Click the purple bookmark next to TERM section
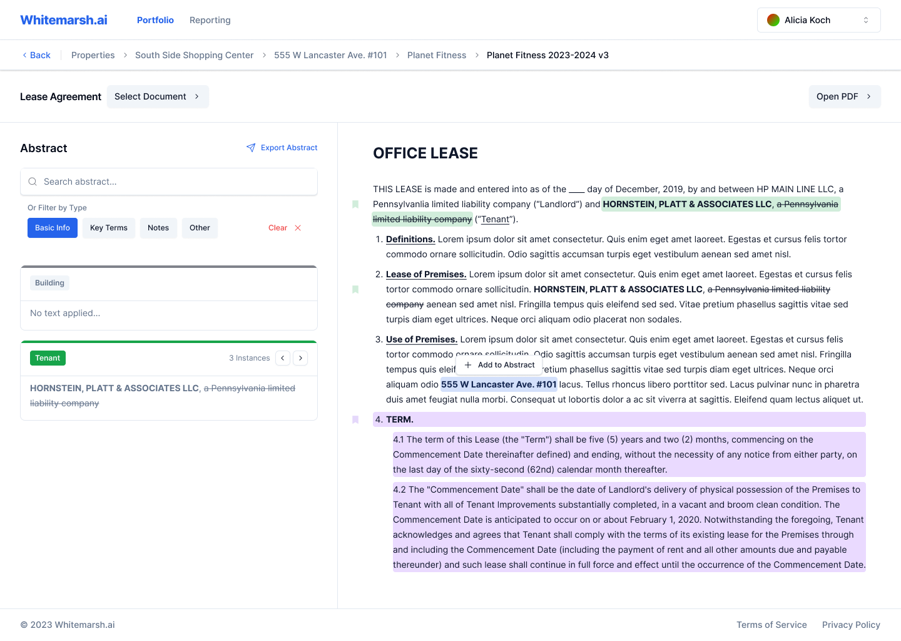This screenshot has width=901, height=641. point(355,419)
